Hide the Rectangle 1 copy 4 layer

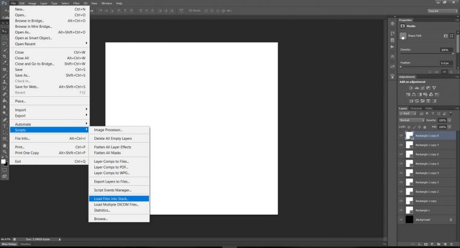[401, 173]
